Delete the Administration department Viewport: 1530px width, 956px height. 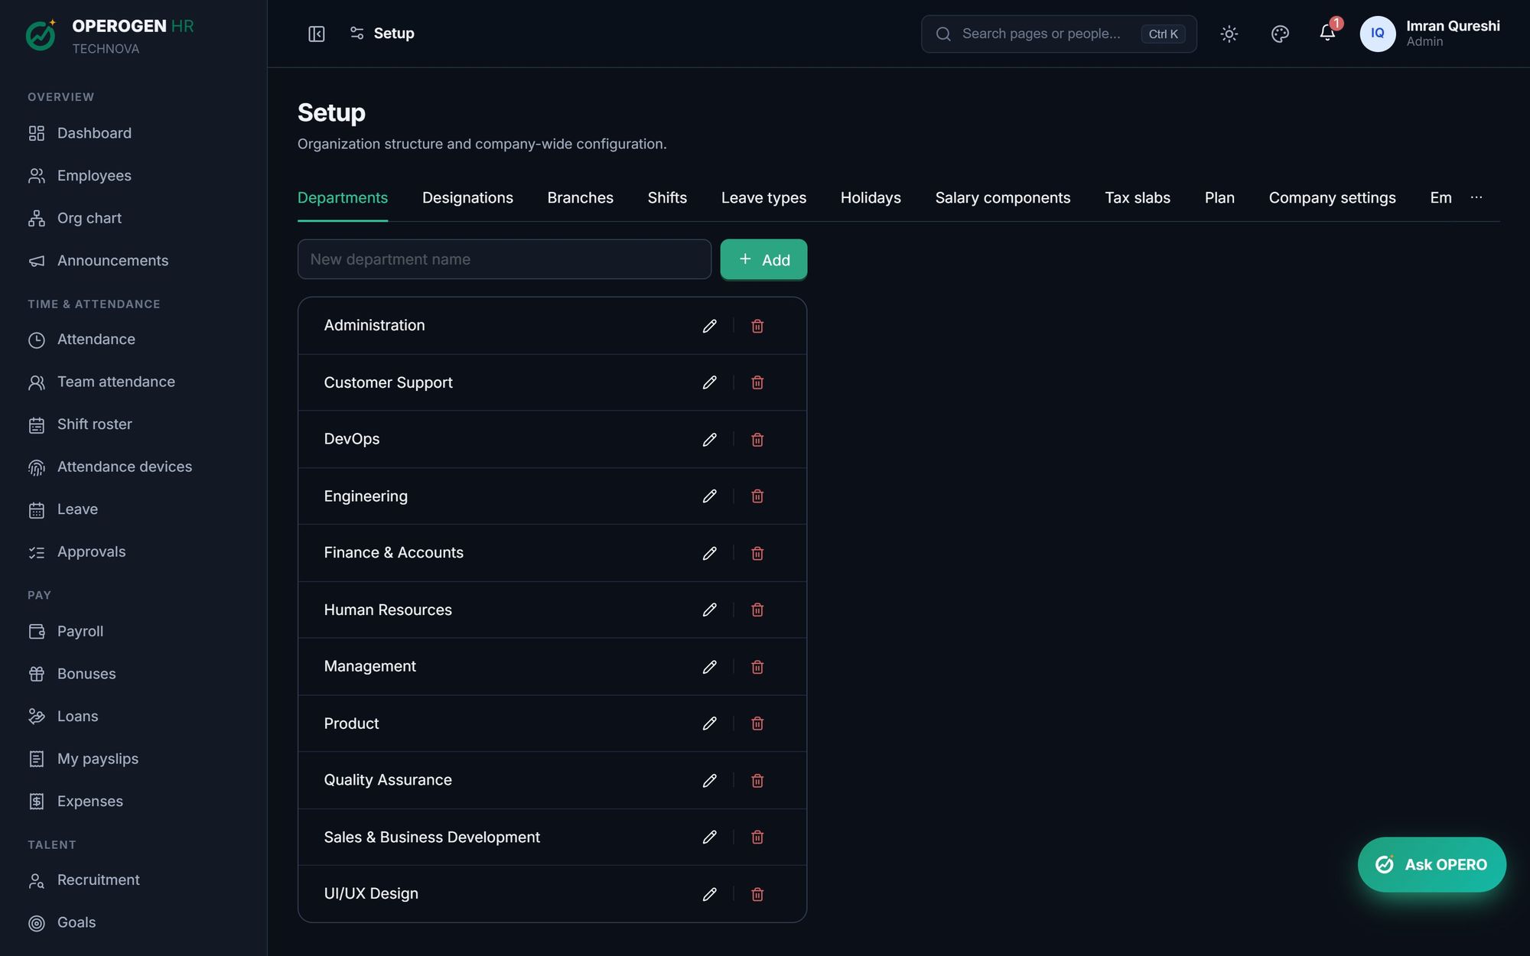click(x=757, y=326)
